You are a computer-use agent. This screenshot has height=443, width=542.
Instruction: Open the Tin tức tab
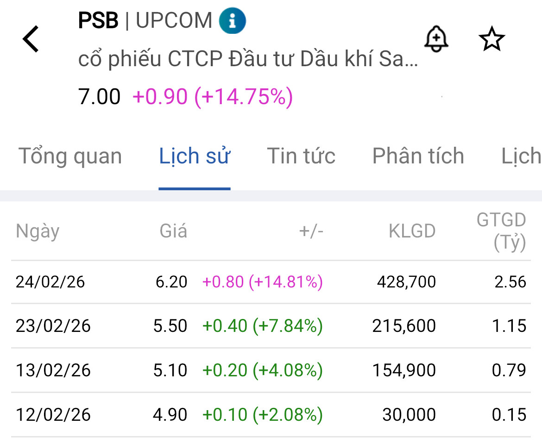(x=301, y=156)
